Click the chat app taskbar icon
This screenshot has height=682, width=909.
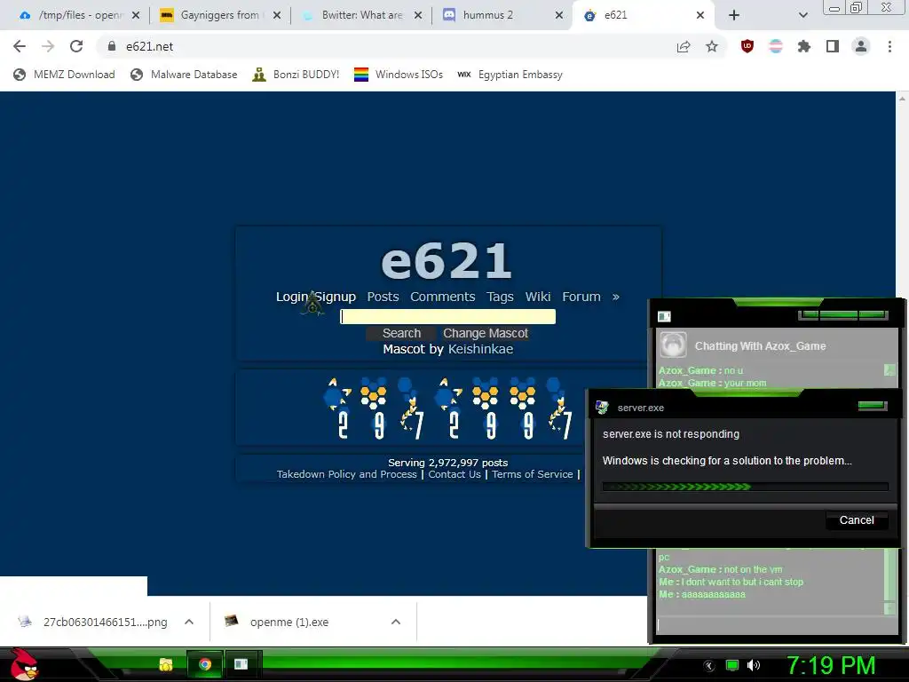[241, 664]
